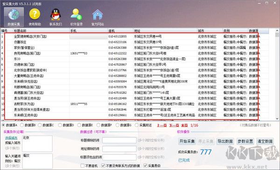This screenshot has height=170, width=280.
Task: Go to 上一页 page link
Action: pyautogui.click(x=162, y=125)
